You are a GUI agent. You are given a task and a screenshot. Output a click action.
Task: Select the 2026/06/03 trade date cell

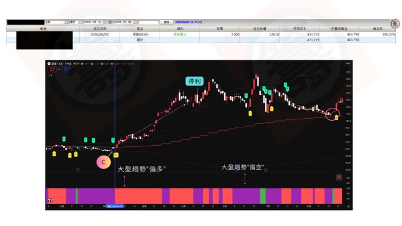click(x=100, y=34)
